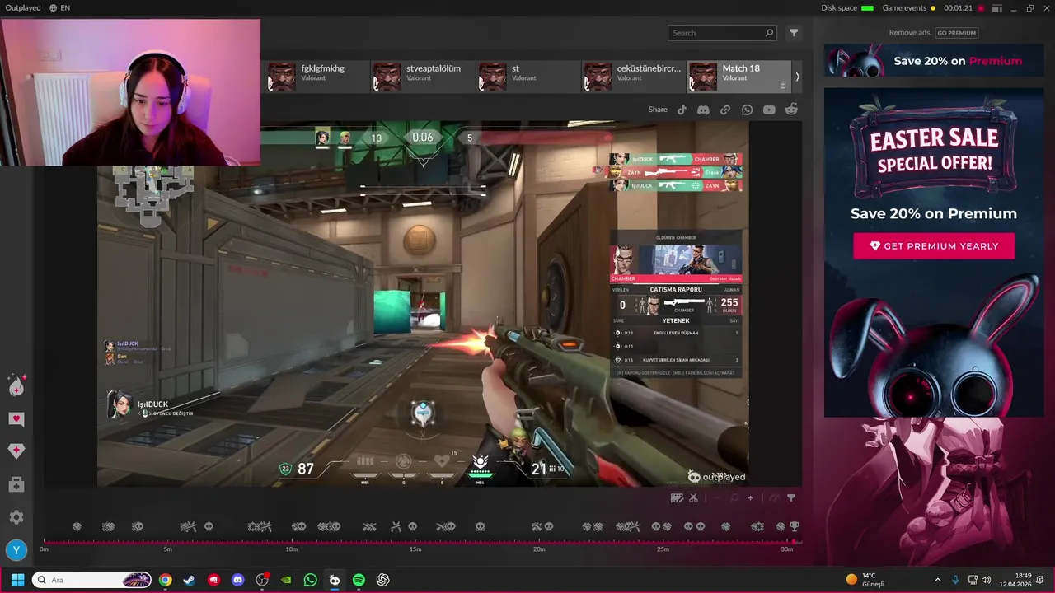Delete the Match 18 clip with trash icon
Screen dimensions: 1055x593
tap(783, 84)
